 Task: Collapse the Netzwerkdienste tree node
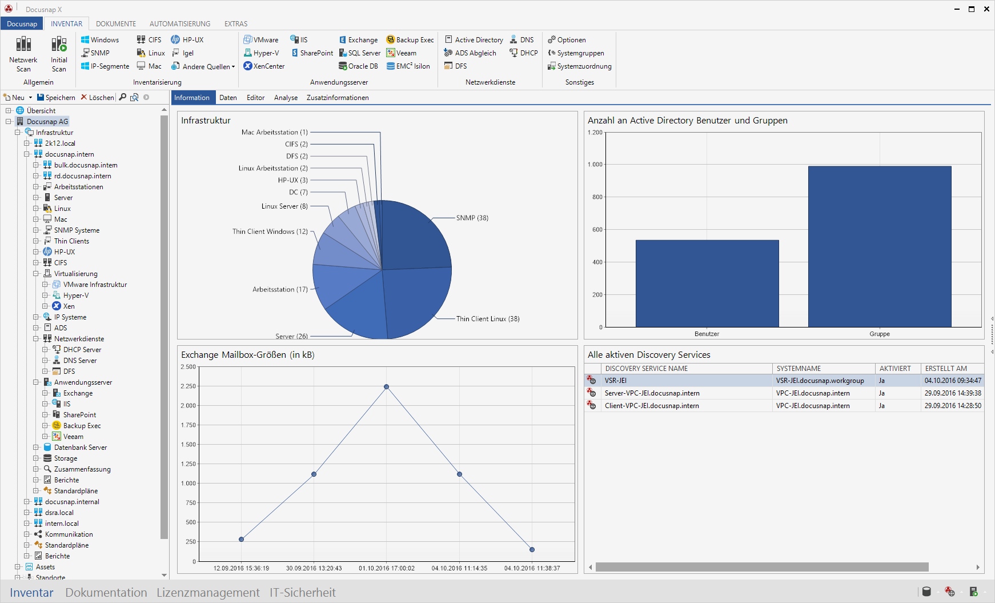tap(36, 339)
